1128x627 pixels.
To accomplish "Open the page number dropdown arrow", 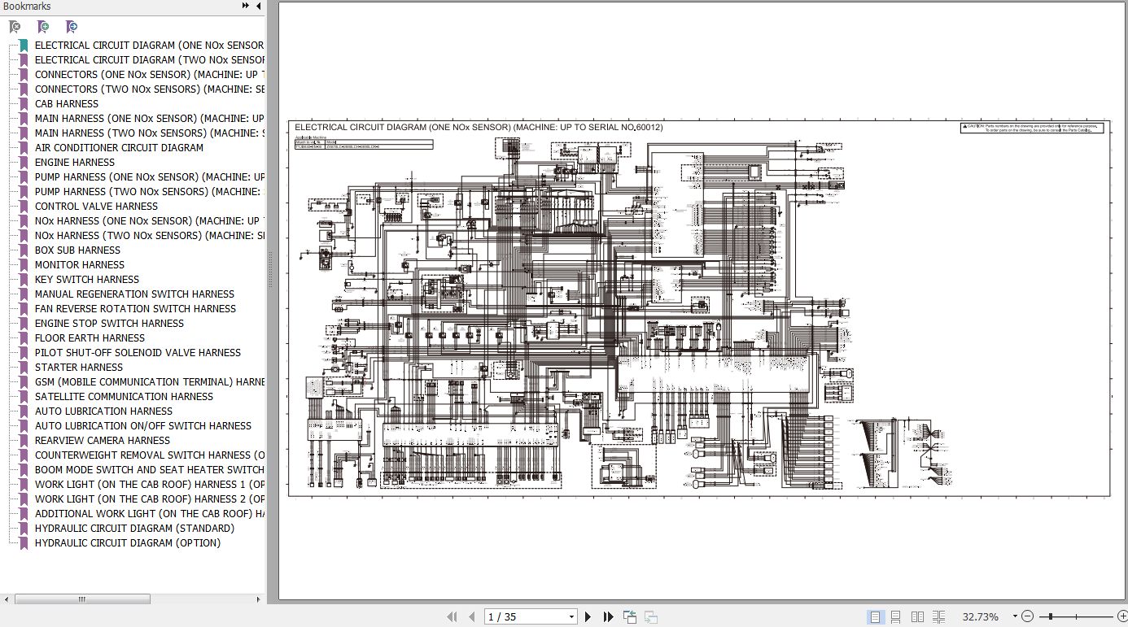I will pyautogui.click(x=571, y=616).
